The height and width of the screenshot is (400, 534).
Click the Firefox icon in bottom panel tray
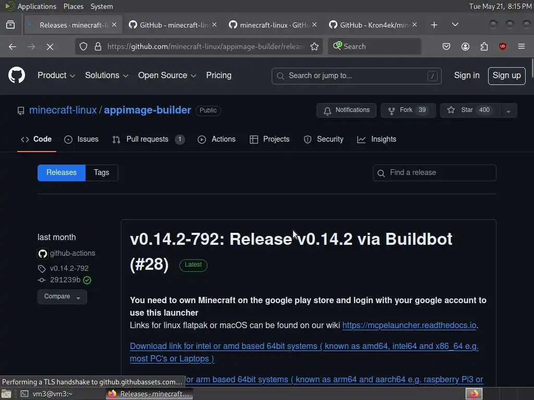coord(474,394)
